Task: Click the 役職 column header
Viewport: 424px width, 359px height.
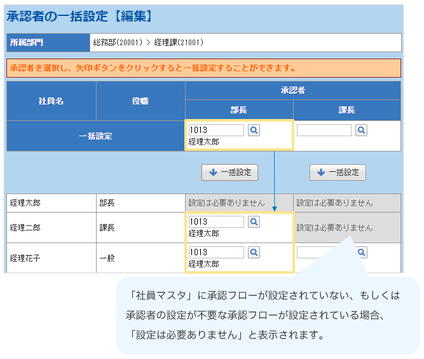Action: click(x=140, y=101)
